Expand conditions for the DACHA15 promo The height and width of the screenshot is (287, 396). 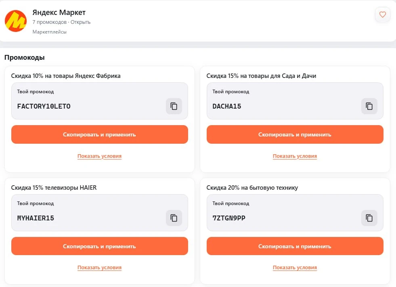(295, 156)
